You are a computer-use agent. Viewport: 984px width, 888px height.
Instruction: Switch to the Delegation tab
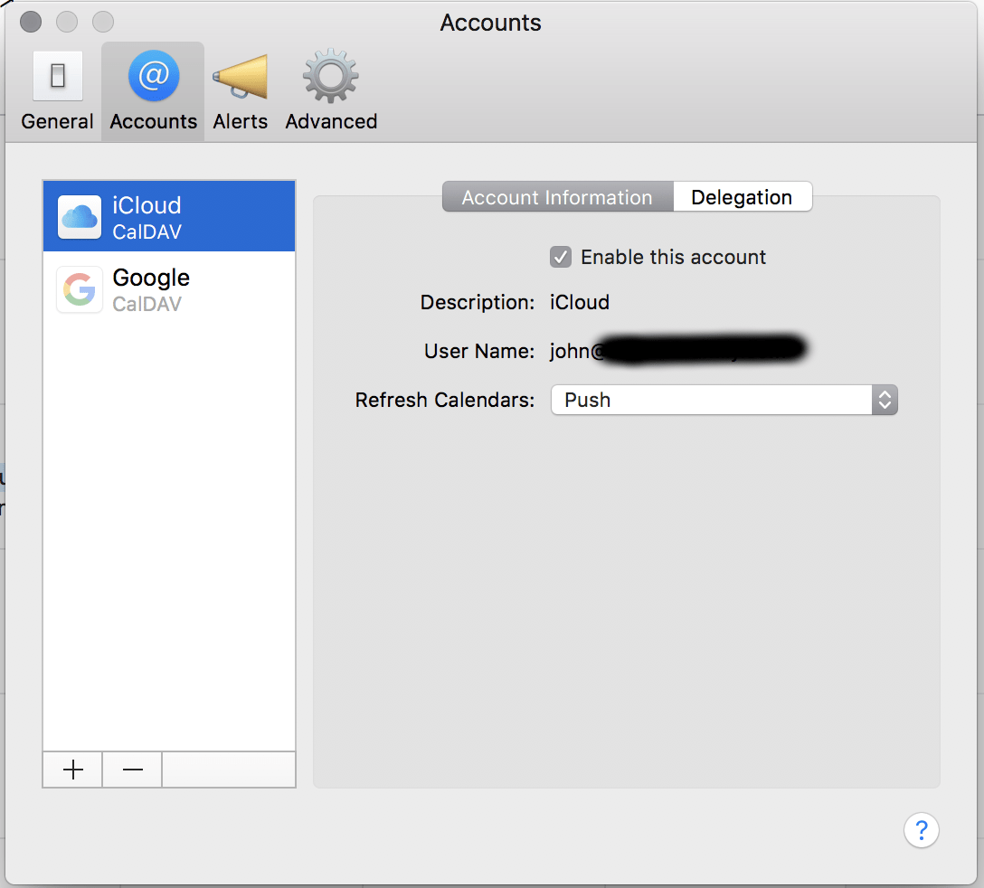coord(742,196)
